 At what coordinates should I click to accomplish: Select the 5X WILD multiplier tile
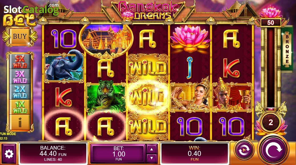(x=20, y=62)
